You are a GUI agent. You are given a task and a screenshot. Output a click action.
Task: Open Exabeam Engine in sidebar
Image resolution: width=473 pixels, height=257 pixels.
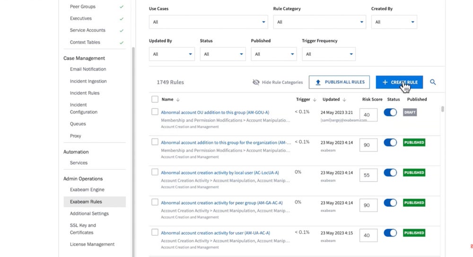(87, 190)
